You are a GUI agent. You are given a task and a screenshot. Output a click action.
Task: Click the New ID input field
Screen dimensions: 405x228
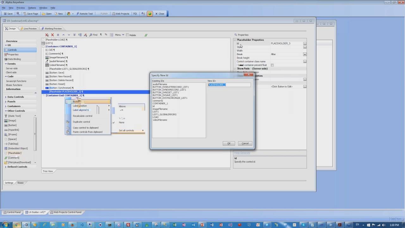[x=229, y=85]
